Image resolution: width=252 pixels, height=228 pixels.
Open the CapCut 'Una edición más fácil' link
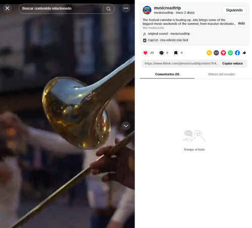[168, 40]
